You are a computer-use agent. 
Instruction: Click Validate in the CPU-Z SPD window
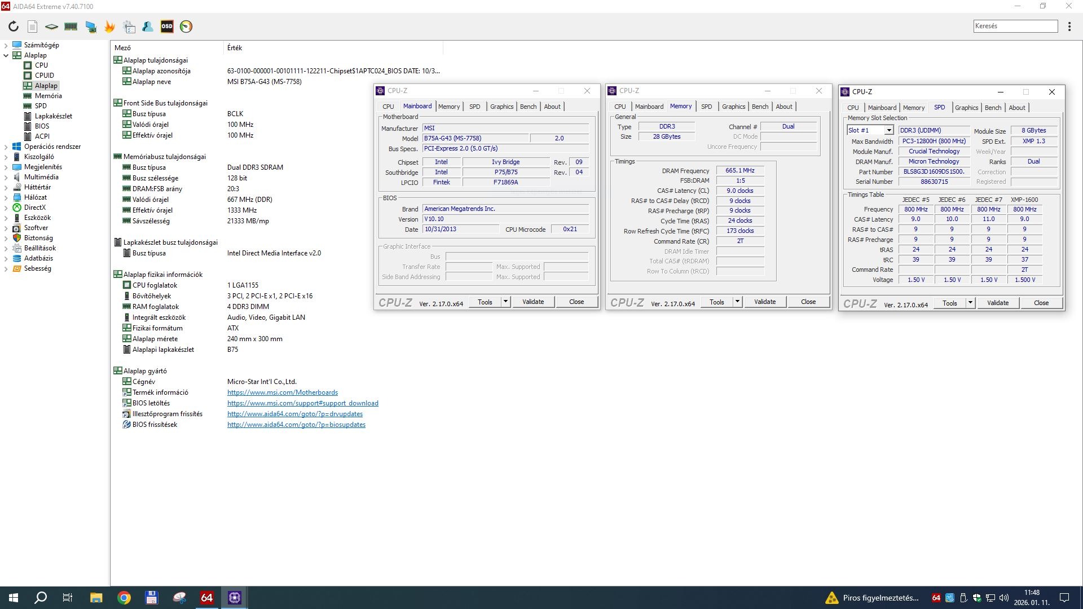pos(997,303)
